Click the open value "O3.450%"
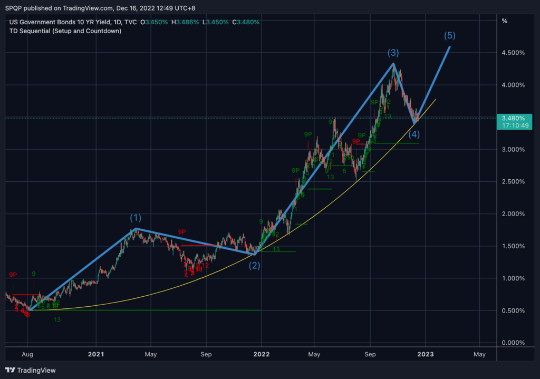540x379 pixels. pos(154,22)
